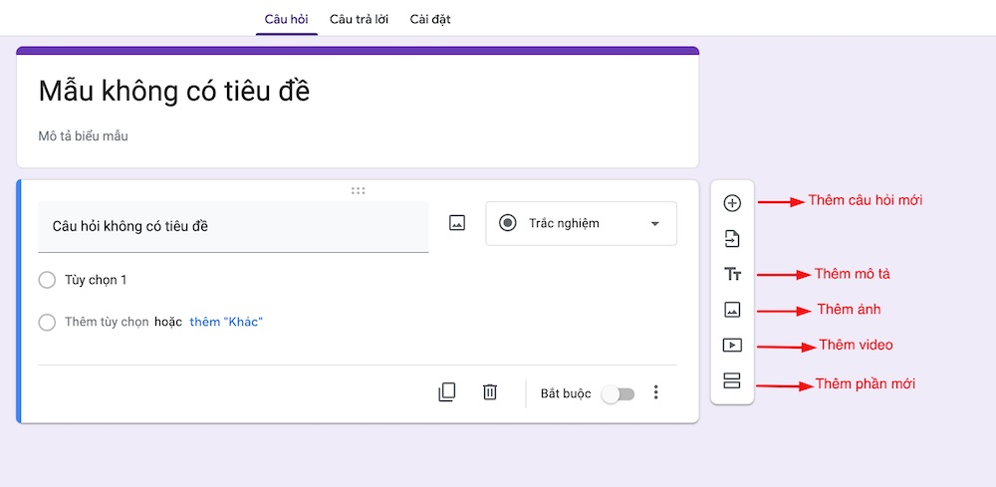This screenshot has height=487, width=996.
Task: Open the "Trắc nghiệm" question type dropdown
Action: click(x=581, y=223)
